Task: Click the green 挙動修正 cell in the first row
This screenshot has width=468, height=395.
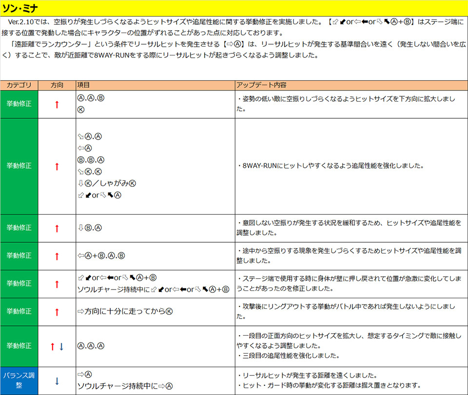Action: 19,104
